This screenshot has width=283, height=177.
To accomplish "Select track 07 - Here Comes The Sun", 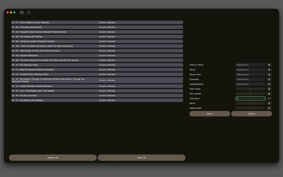I will point(97,51).
